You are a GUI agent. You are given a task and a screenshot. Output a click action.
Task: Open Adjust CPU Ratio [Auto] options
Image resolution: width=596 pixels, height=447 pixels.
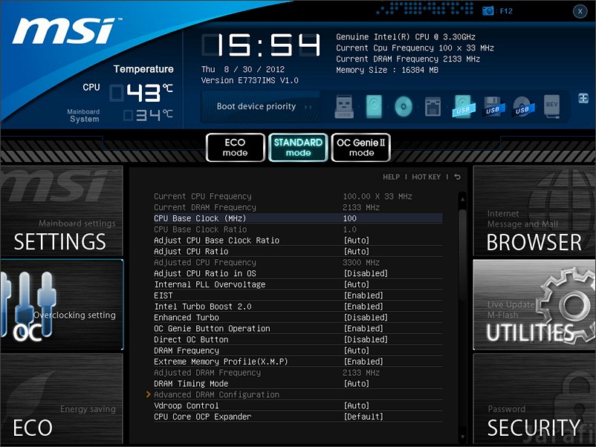[357, 252]
